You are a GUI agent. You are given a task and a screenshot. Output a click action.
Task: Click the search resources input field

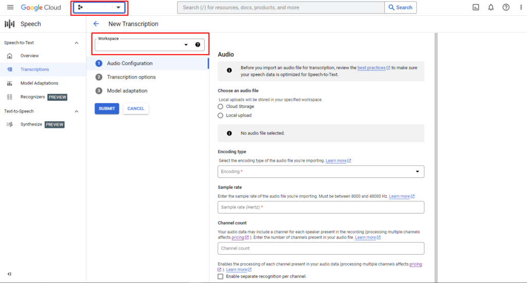(x=280, y=7)
